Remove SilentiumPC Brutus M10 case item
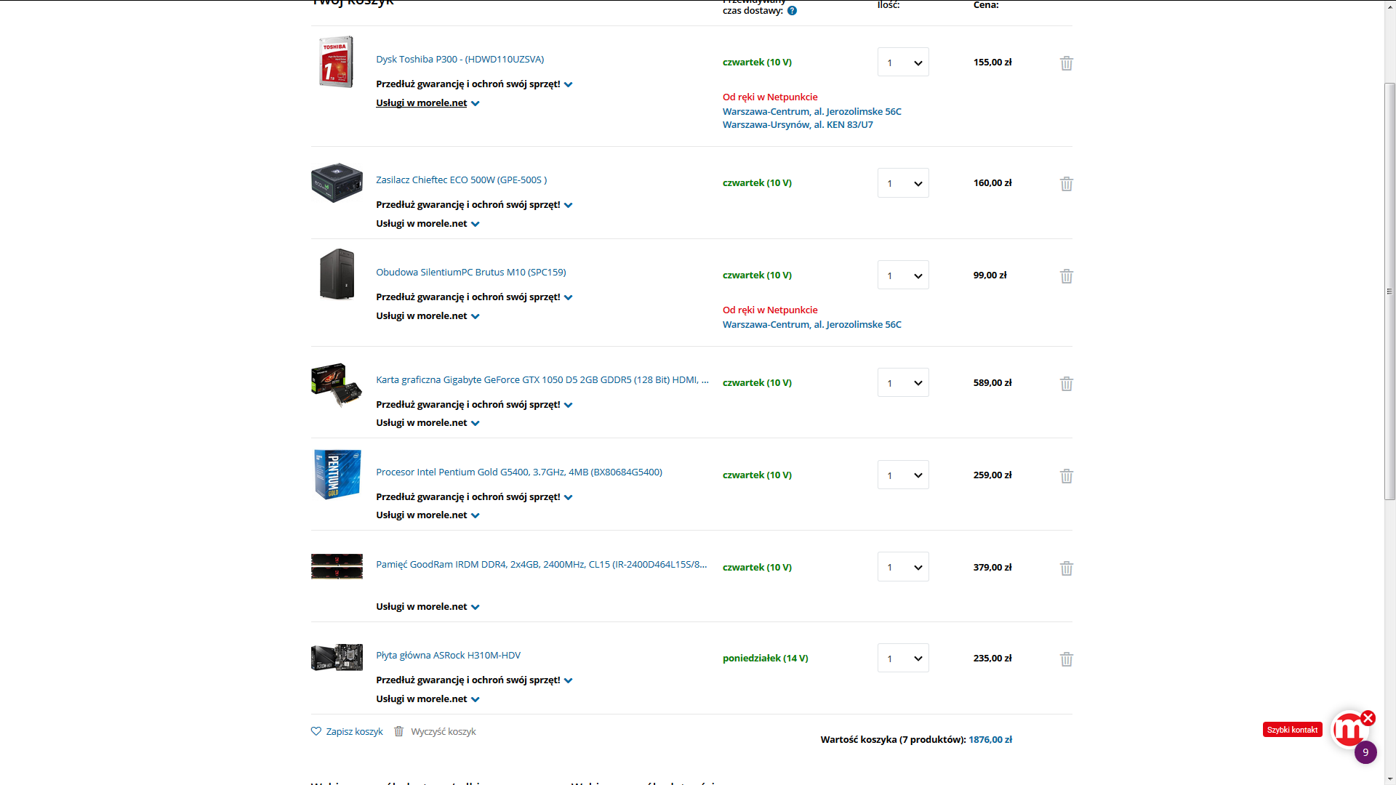 (x=1067, y=276)
